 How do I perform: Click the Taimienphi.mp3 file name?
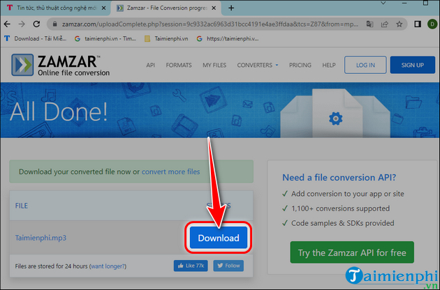(x=41, y=238)
